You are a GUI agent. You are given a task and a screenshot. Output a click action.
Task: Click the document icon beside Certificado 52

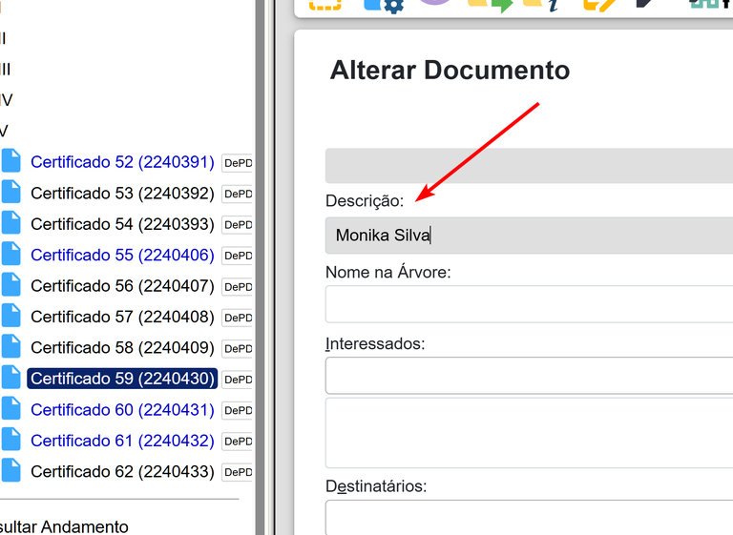click(x=10, y=161)
